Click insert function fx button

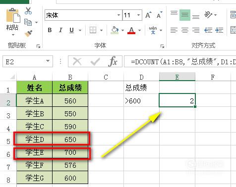click(113, 61)
